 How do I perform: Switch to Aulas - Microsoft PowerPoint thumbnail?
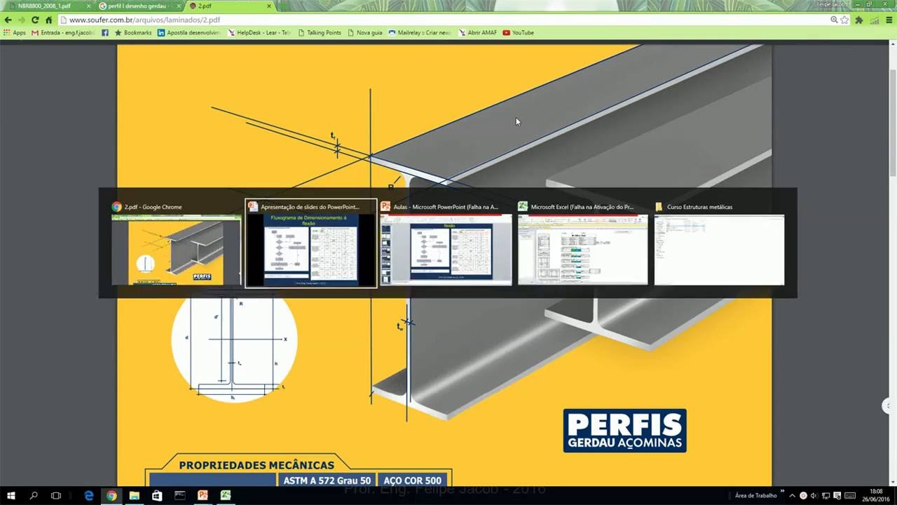(446, 243)
